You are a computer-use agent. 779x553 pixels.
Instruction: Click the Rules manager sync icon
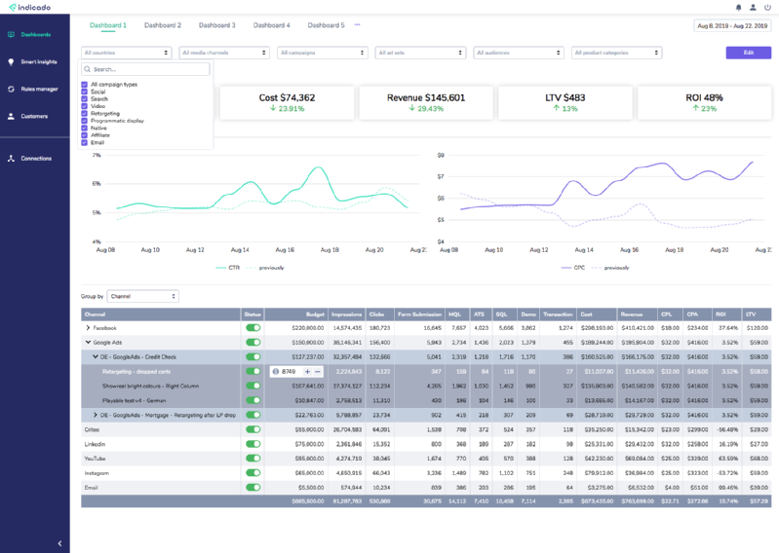pos(11,89)
